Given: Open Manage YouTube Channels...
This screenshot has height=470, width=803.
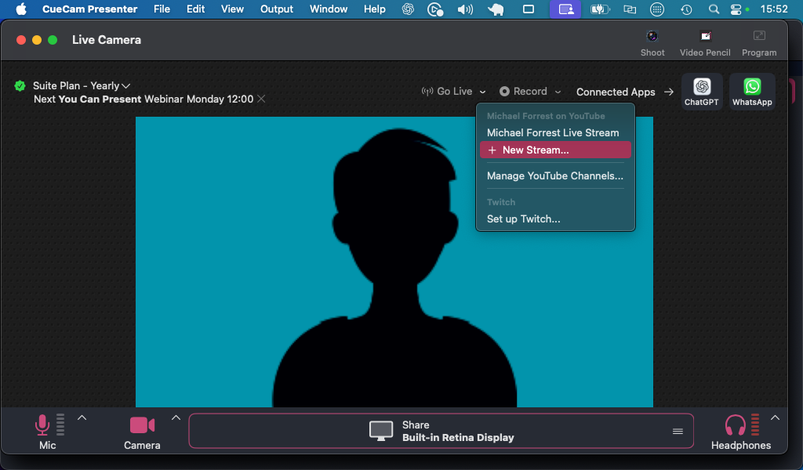Looking at the screenshot, I should click(555, 175).
